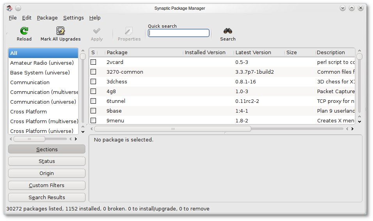Click version 1.8-2 of 9menu
Screen dimensions: 373x221
[x=242, y=121]
